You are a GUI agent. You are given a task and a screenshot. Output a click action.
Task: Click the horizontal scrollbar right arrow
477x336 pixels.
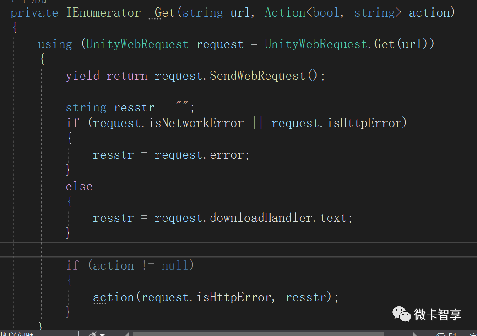point(415,334)
